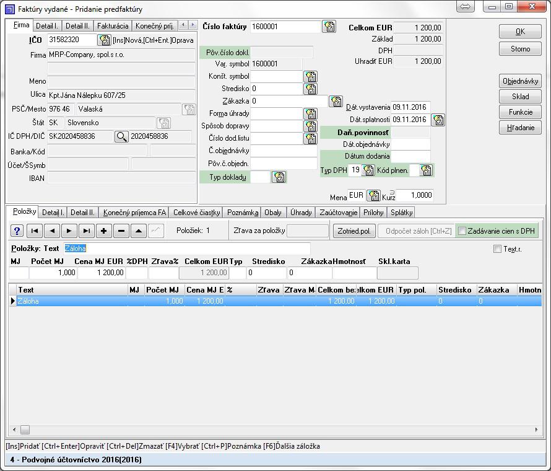Open Konšt. symbol lookup icon

[311, 76]
